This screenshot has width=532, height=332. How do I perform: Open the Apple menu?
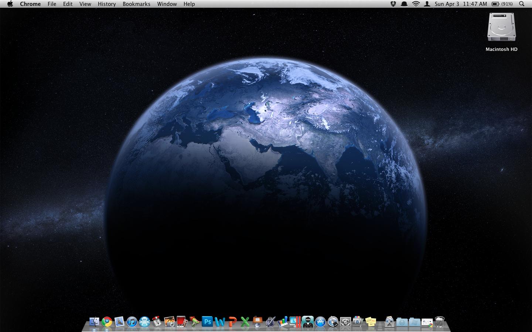tap(10, 4)
